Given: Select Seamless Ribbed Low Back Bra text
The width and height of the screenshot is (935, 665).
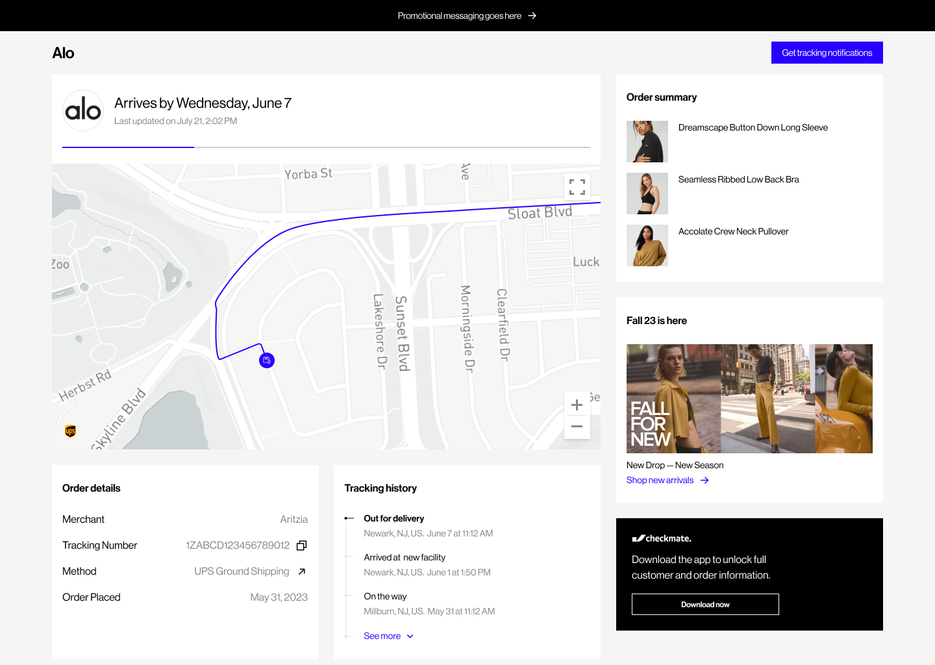Looking at the screenshot, I should coord(739,179).
